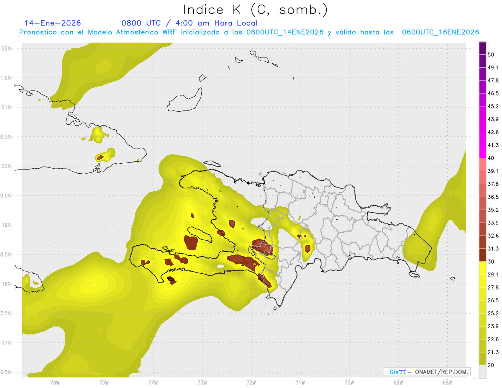
Task: Click the longitude label "75W"
Action: [x=104, y=382]
